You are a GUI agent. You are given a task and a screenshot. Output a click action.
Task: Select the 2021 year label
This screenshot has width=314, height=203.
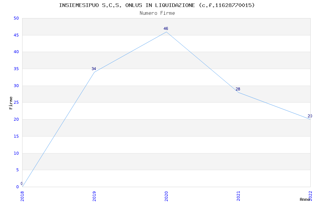(x=238, y=196)
